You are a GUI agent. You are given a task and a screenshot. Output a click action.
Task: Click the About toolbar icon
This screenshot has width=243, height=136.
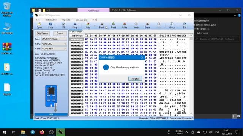coord(172,25)
